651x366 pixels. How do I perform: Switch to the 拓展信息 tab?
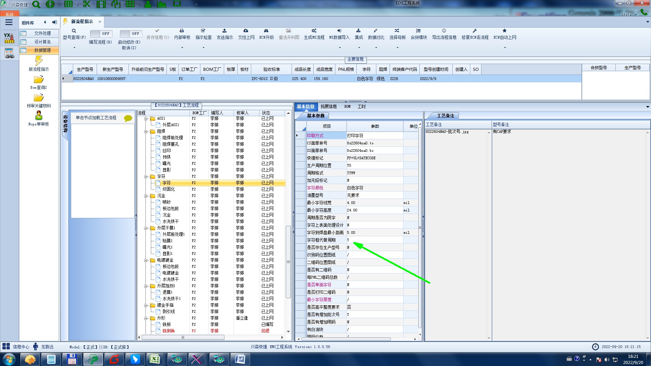(x=328, y=106)
